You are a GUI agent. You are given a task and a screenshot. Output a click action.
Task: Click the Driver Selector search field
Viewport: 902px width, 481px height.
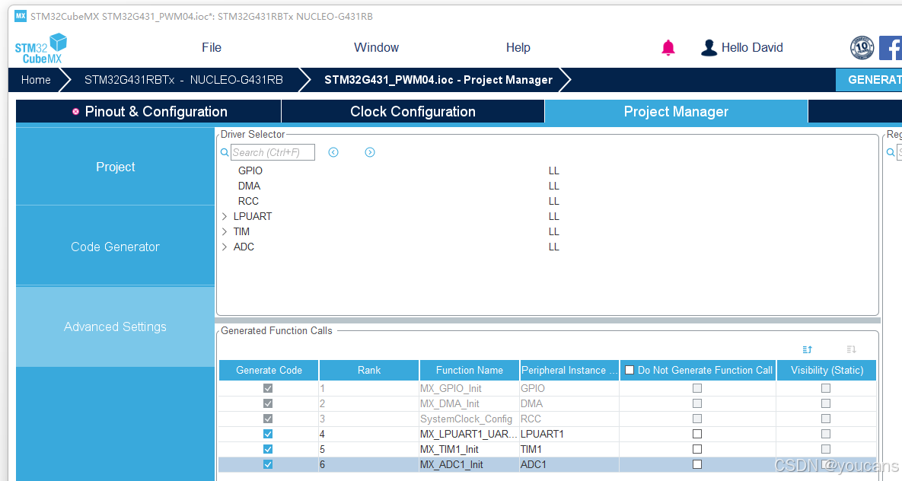[x=273, y=152]
